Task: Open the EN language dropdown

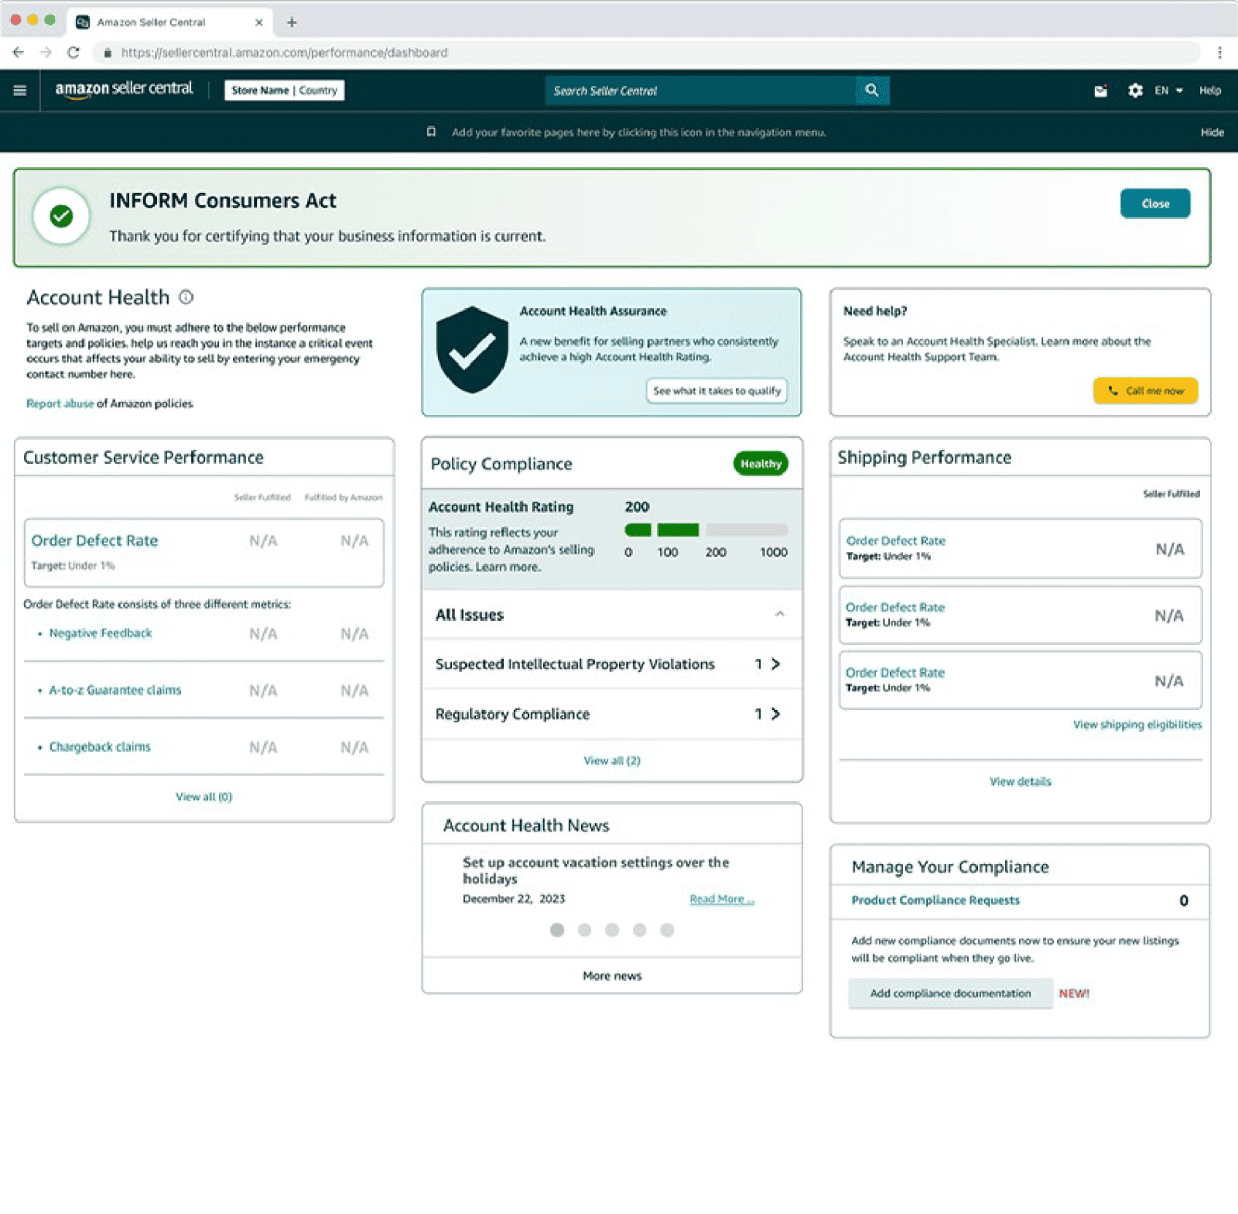Action: 1168,91
